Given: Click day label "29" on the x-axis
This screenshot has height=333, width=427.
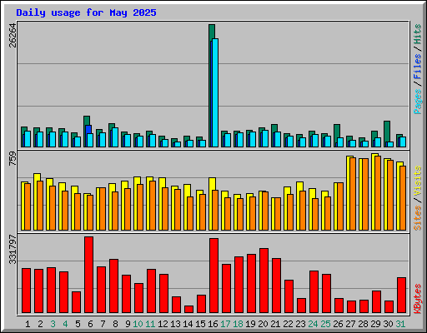Looking at the screenshot, I should coord(375,324).
